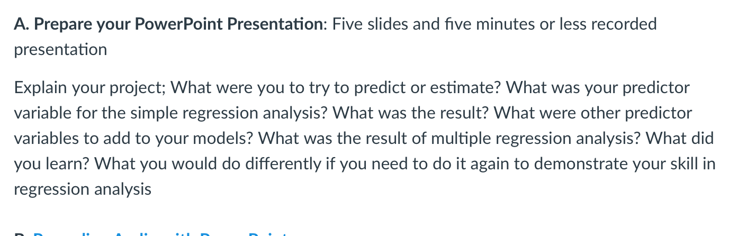Screen dimensions: 738x236
Task: Click the final line 'regression analysis'
Action: (83, 189)
